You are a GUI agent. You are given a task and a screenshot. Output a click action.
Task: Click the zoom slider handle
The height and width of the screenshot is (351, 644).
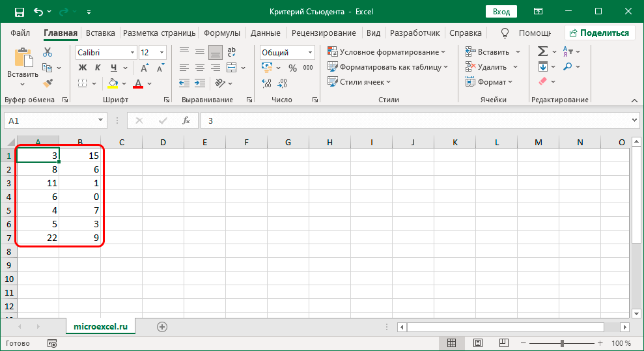coord(562,343)
